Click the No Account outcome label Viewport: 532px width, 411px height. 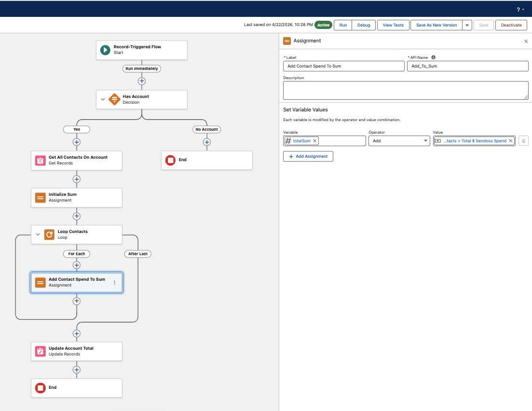pos(206,129)
